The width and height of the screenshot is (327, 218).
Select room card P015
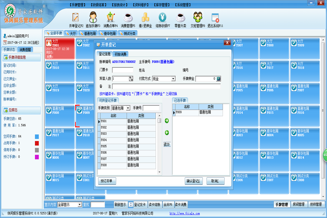pos(274,116)
